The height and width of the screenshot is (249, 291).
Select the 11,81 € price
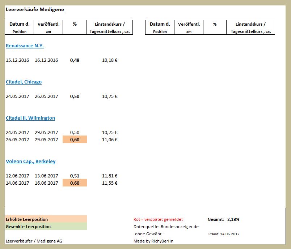[110, 176]
